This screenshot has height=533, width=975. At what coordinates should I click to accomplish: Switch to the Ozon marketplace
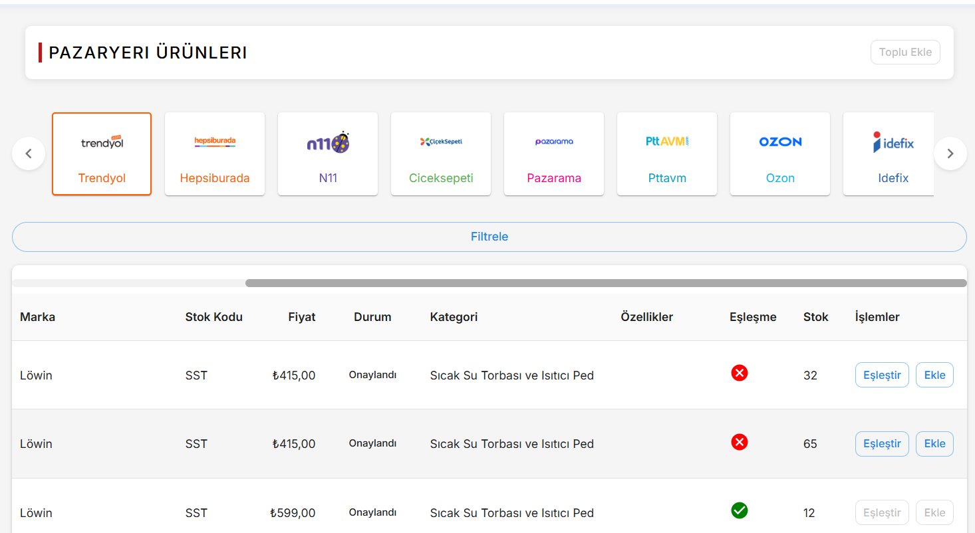pos(779,154)
